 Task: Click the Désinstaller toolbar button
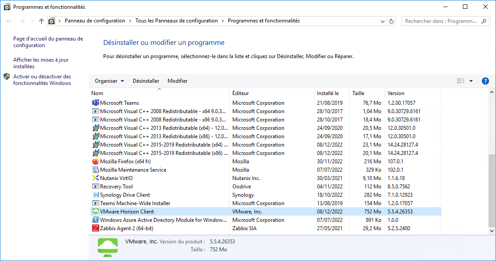(x=146, y=81)
